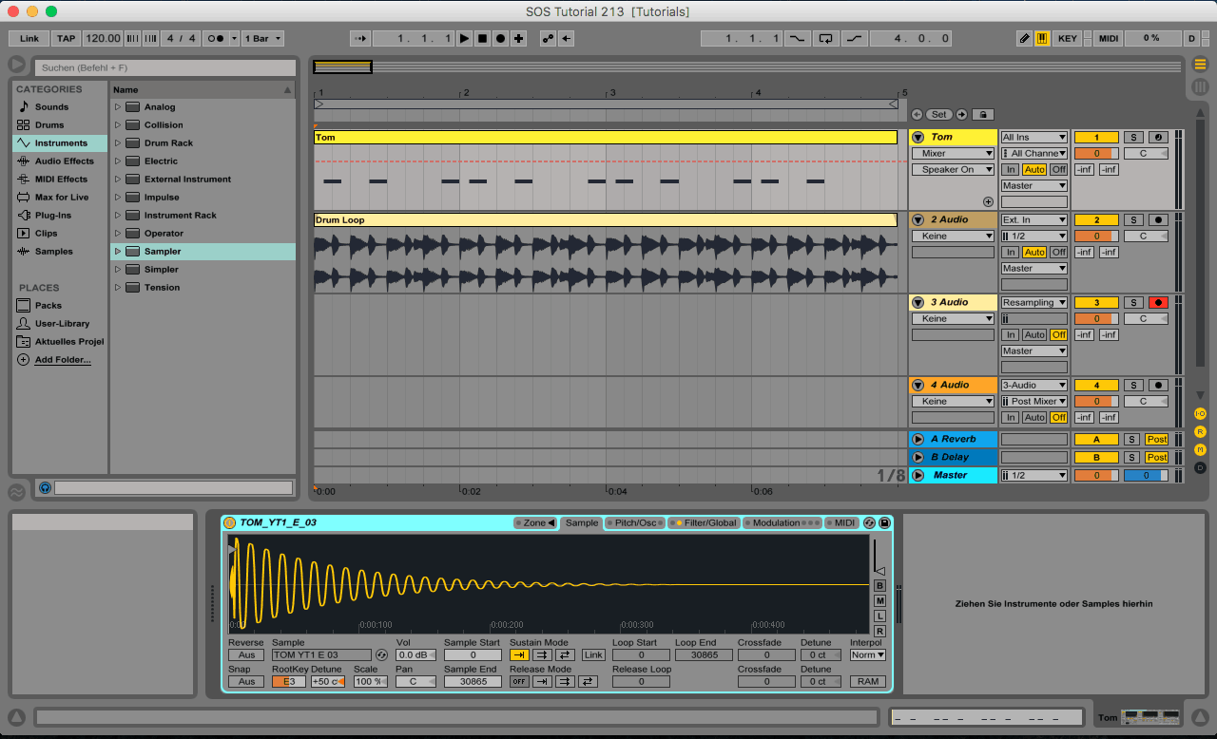Arm the 3 Audio track for recording
This screenshot has width=1217, height=739.
(x=1157, y=303)
